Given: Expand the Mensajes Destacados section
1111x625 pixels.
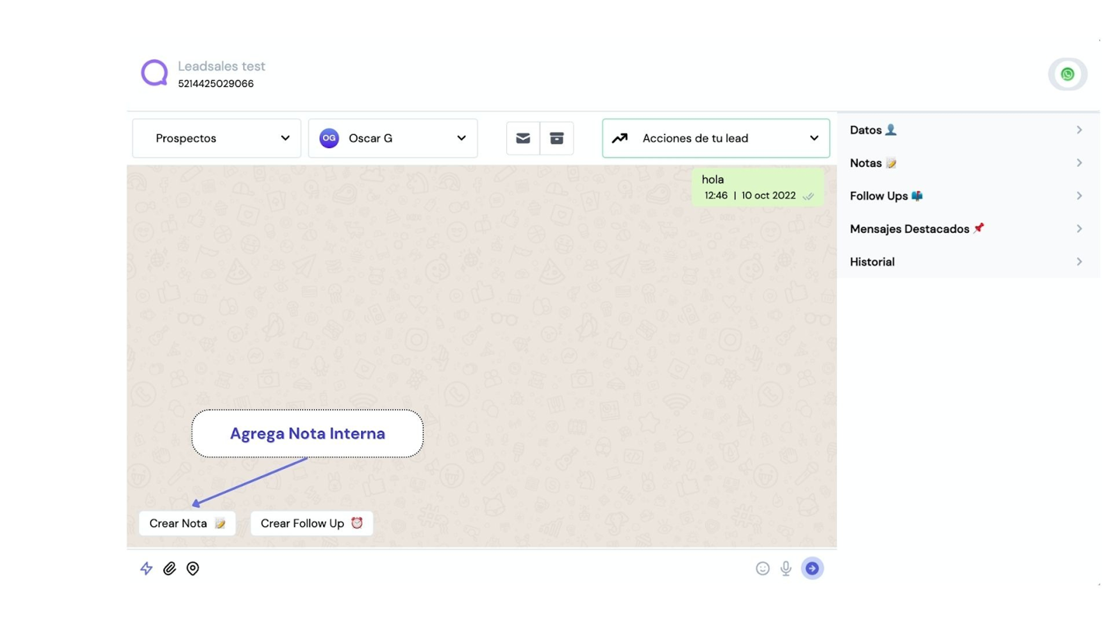Looking at the screenshot, I should 968,229.
